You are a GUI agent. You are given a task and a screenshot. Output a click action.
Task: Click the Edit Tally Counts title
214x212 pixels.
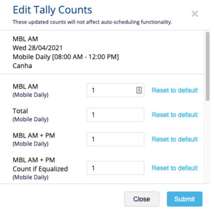click(53, 10)
